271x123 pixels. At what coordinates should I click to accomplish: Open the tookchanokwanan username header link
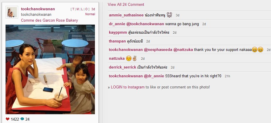click(38, 9)
